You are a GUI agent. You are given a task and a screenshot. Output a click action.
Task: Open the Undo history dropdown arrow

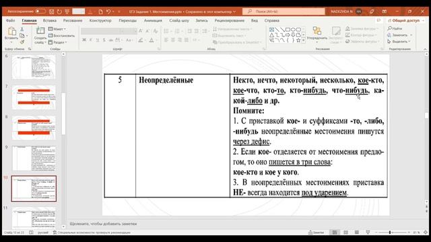(x=114, y=11)
